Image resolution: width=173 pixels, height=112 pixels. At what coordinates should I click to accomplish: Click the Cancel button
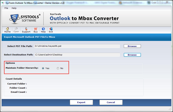point(111,102)
